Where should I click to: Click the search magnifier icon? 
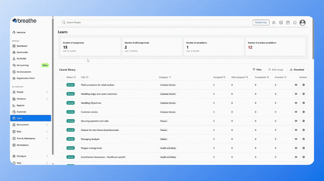(x=64, y=23)
